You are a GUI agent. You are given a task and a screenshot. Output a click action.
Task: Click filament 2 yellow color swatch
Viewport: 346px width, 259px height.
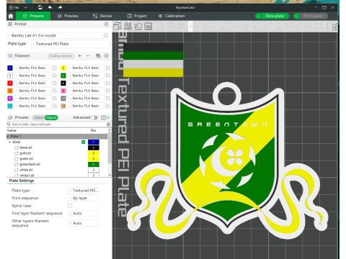click(x=63, y=68)
